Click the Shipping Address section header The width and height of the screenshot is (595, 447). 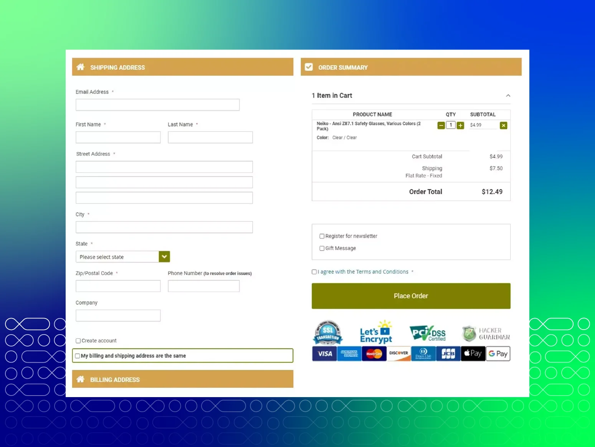coord(117,67)
